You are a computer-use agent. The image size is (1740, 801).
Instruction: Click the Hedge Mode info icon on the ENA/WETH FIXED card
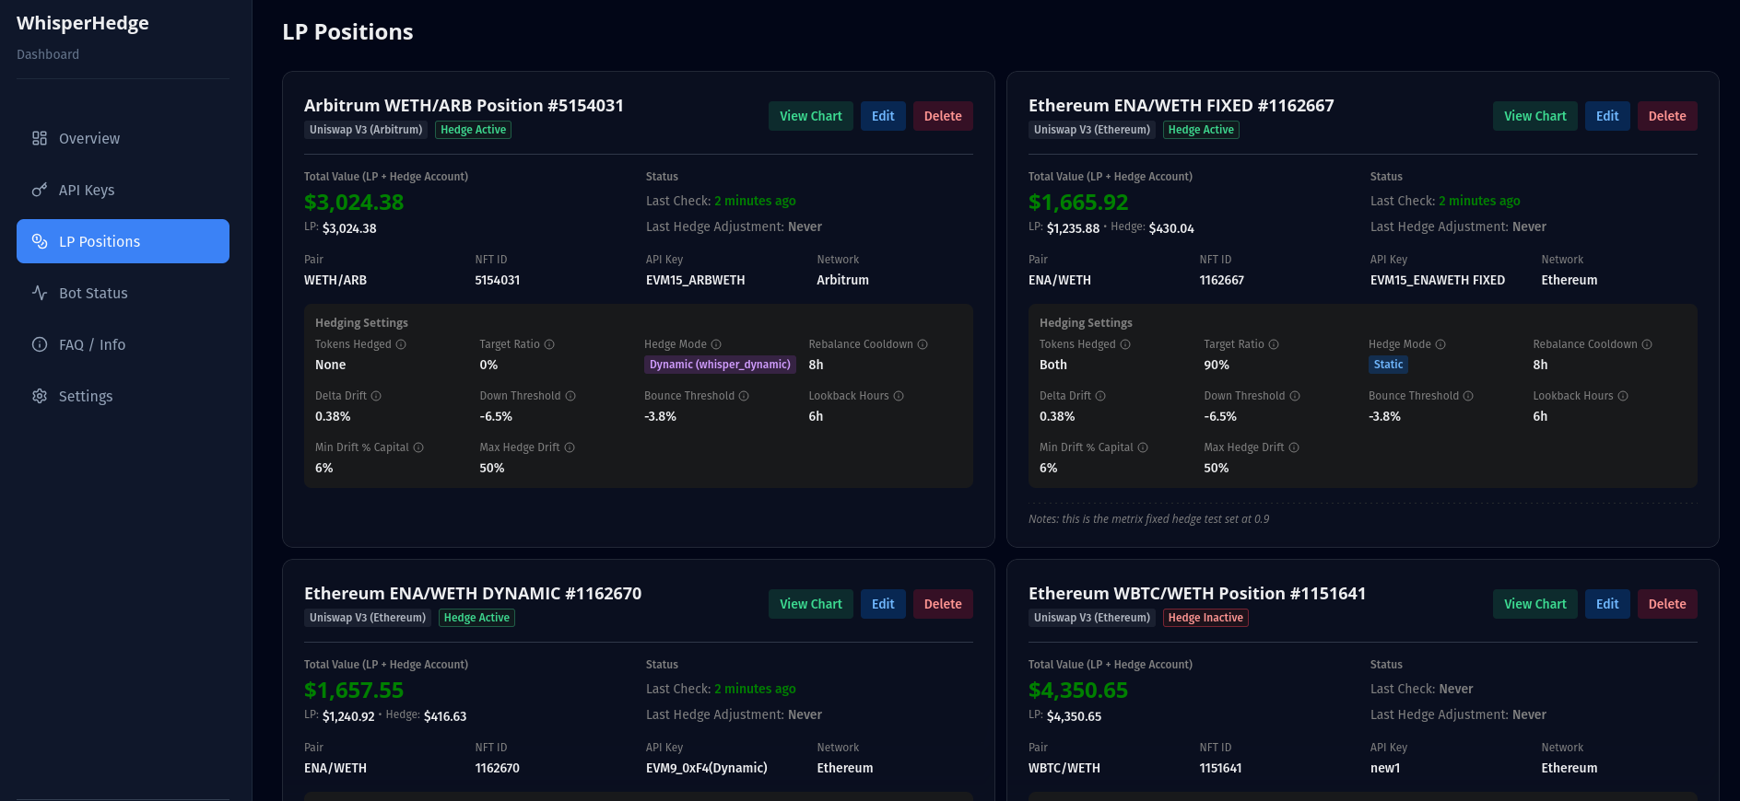pos(1440,344)
